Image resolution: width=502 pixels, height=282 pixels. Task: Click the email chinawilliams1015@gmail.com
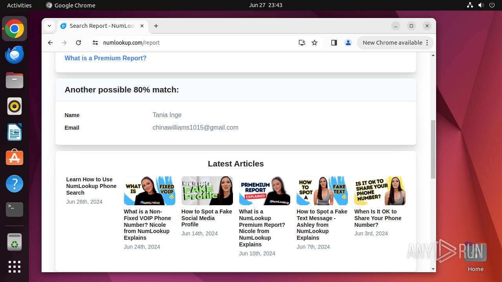pos(195,127)
